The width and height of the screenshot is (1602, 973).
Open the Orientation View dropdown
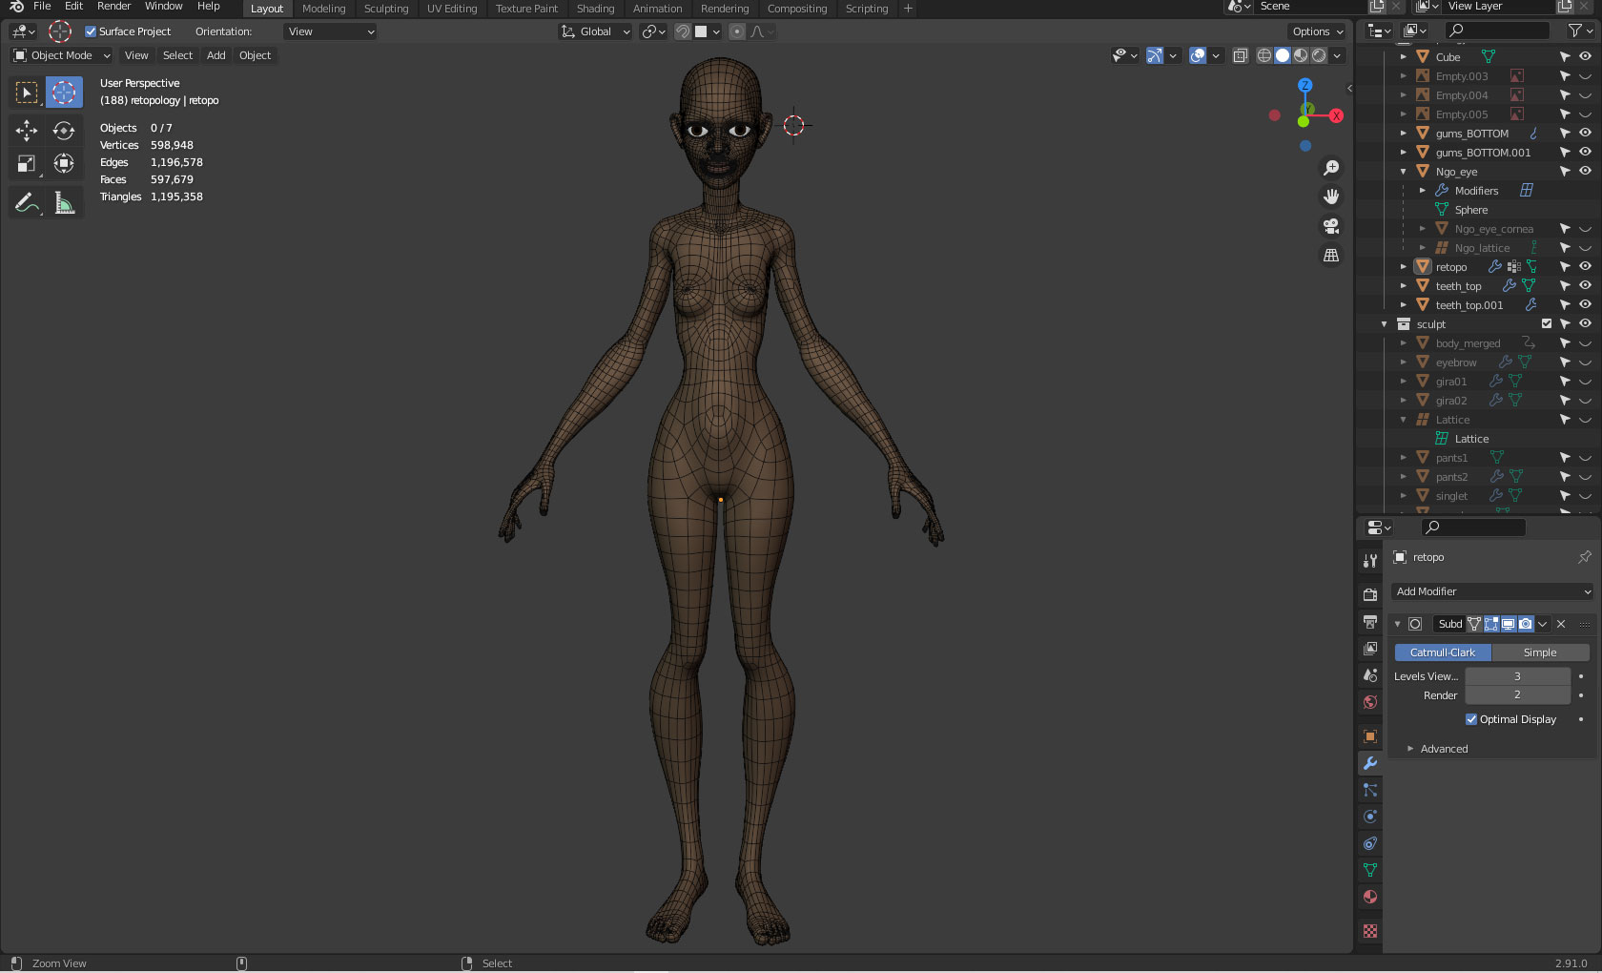[x=330, y=31]
